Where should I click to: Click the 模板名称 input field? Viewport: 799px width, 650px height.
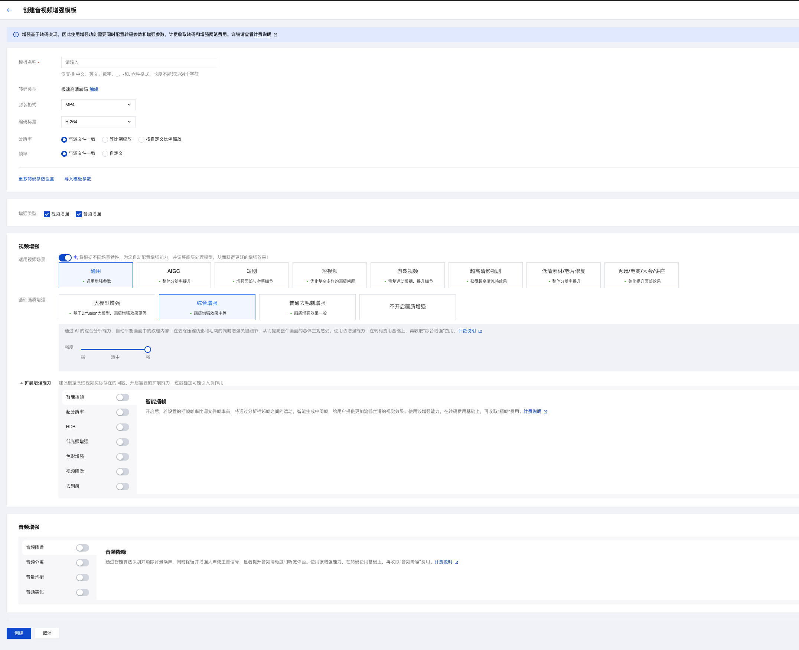139,62
